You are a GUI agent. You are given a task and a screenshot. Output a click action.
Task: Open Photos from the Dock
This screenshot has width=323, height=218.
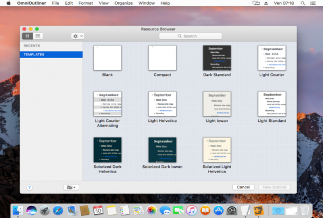(151, 211)
